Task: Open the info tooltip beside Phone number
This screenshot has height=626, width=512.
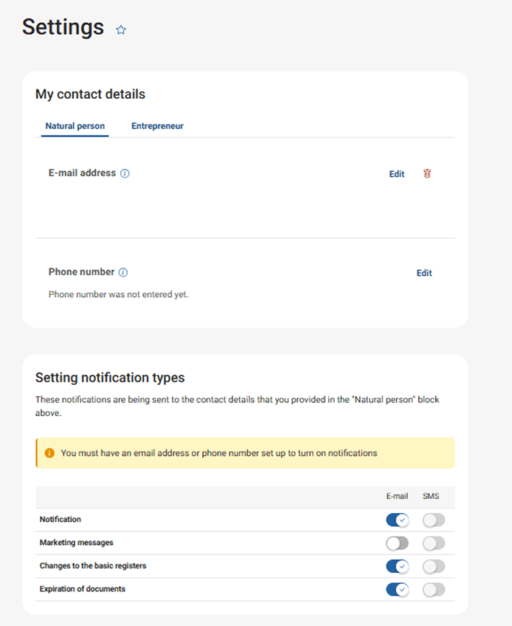Action: (x=122, y=271)
